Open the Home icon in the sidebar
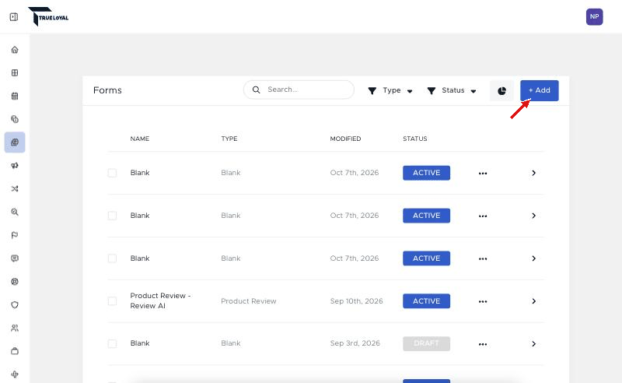 tap(15, 50)
